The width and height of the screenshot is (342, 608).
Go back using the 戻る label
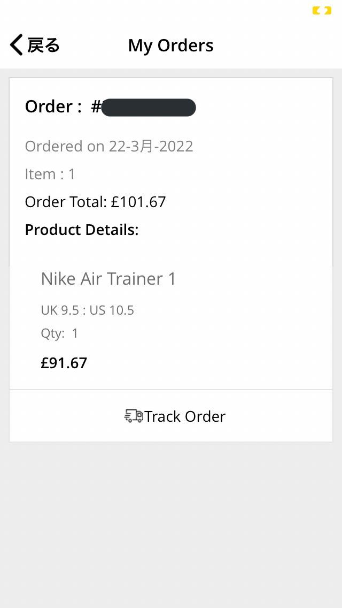point(43,45)
